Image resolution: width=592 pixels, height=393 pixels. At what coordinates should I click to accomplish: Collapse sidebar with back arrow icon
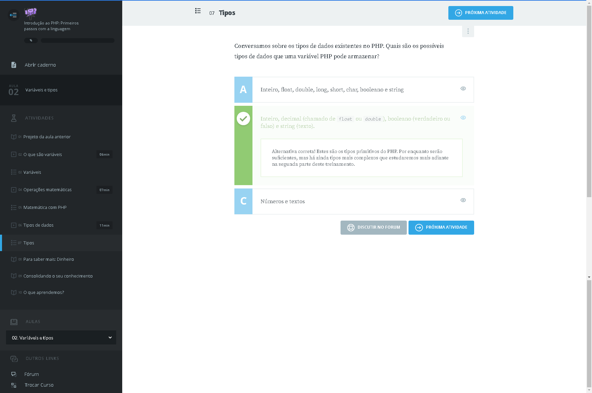[x=13, y=15]
